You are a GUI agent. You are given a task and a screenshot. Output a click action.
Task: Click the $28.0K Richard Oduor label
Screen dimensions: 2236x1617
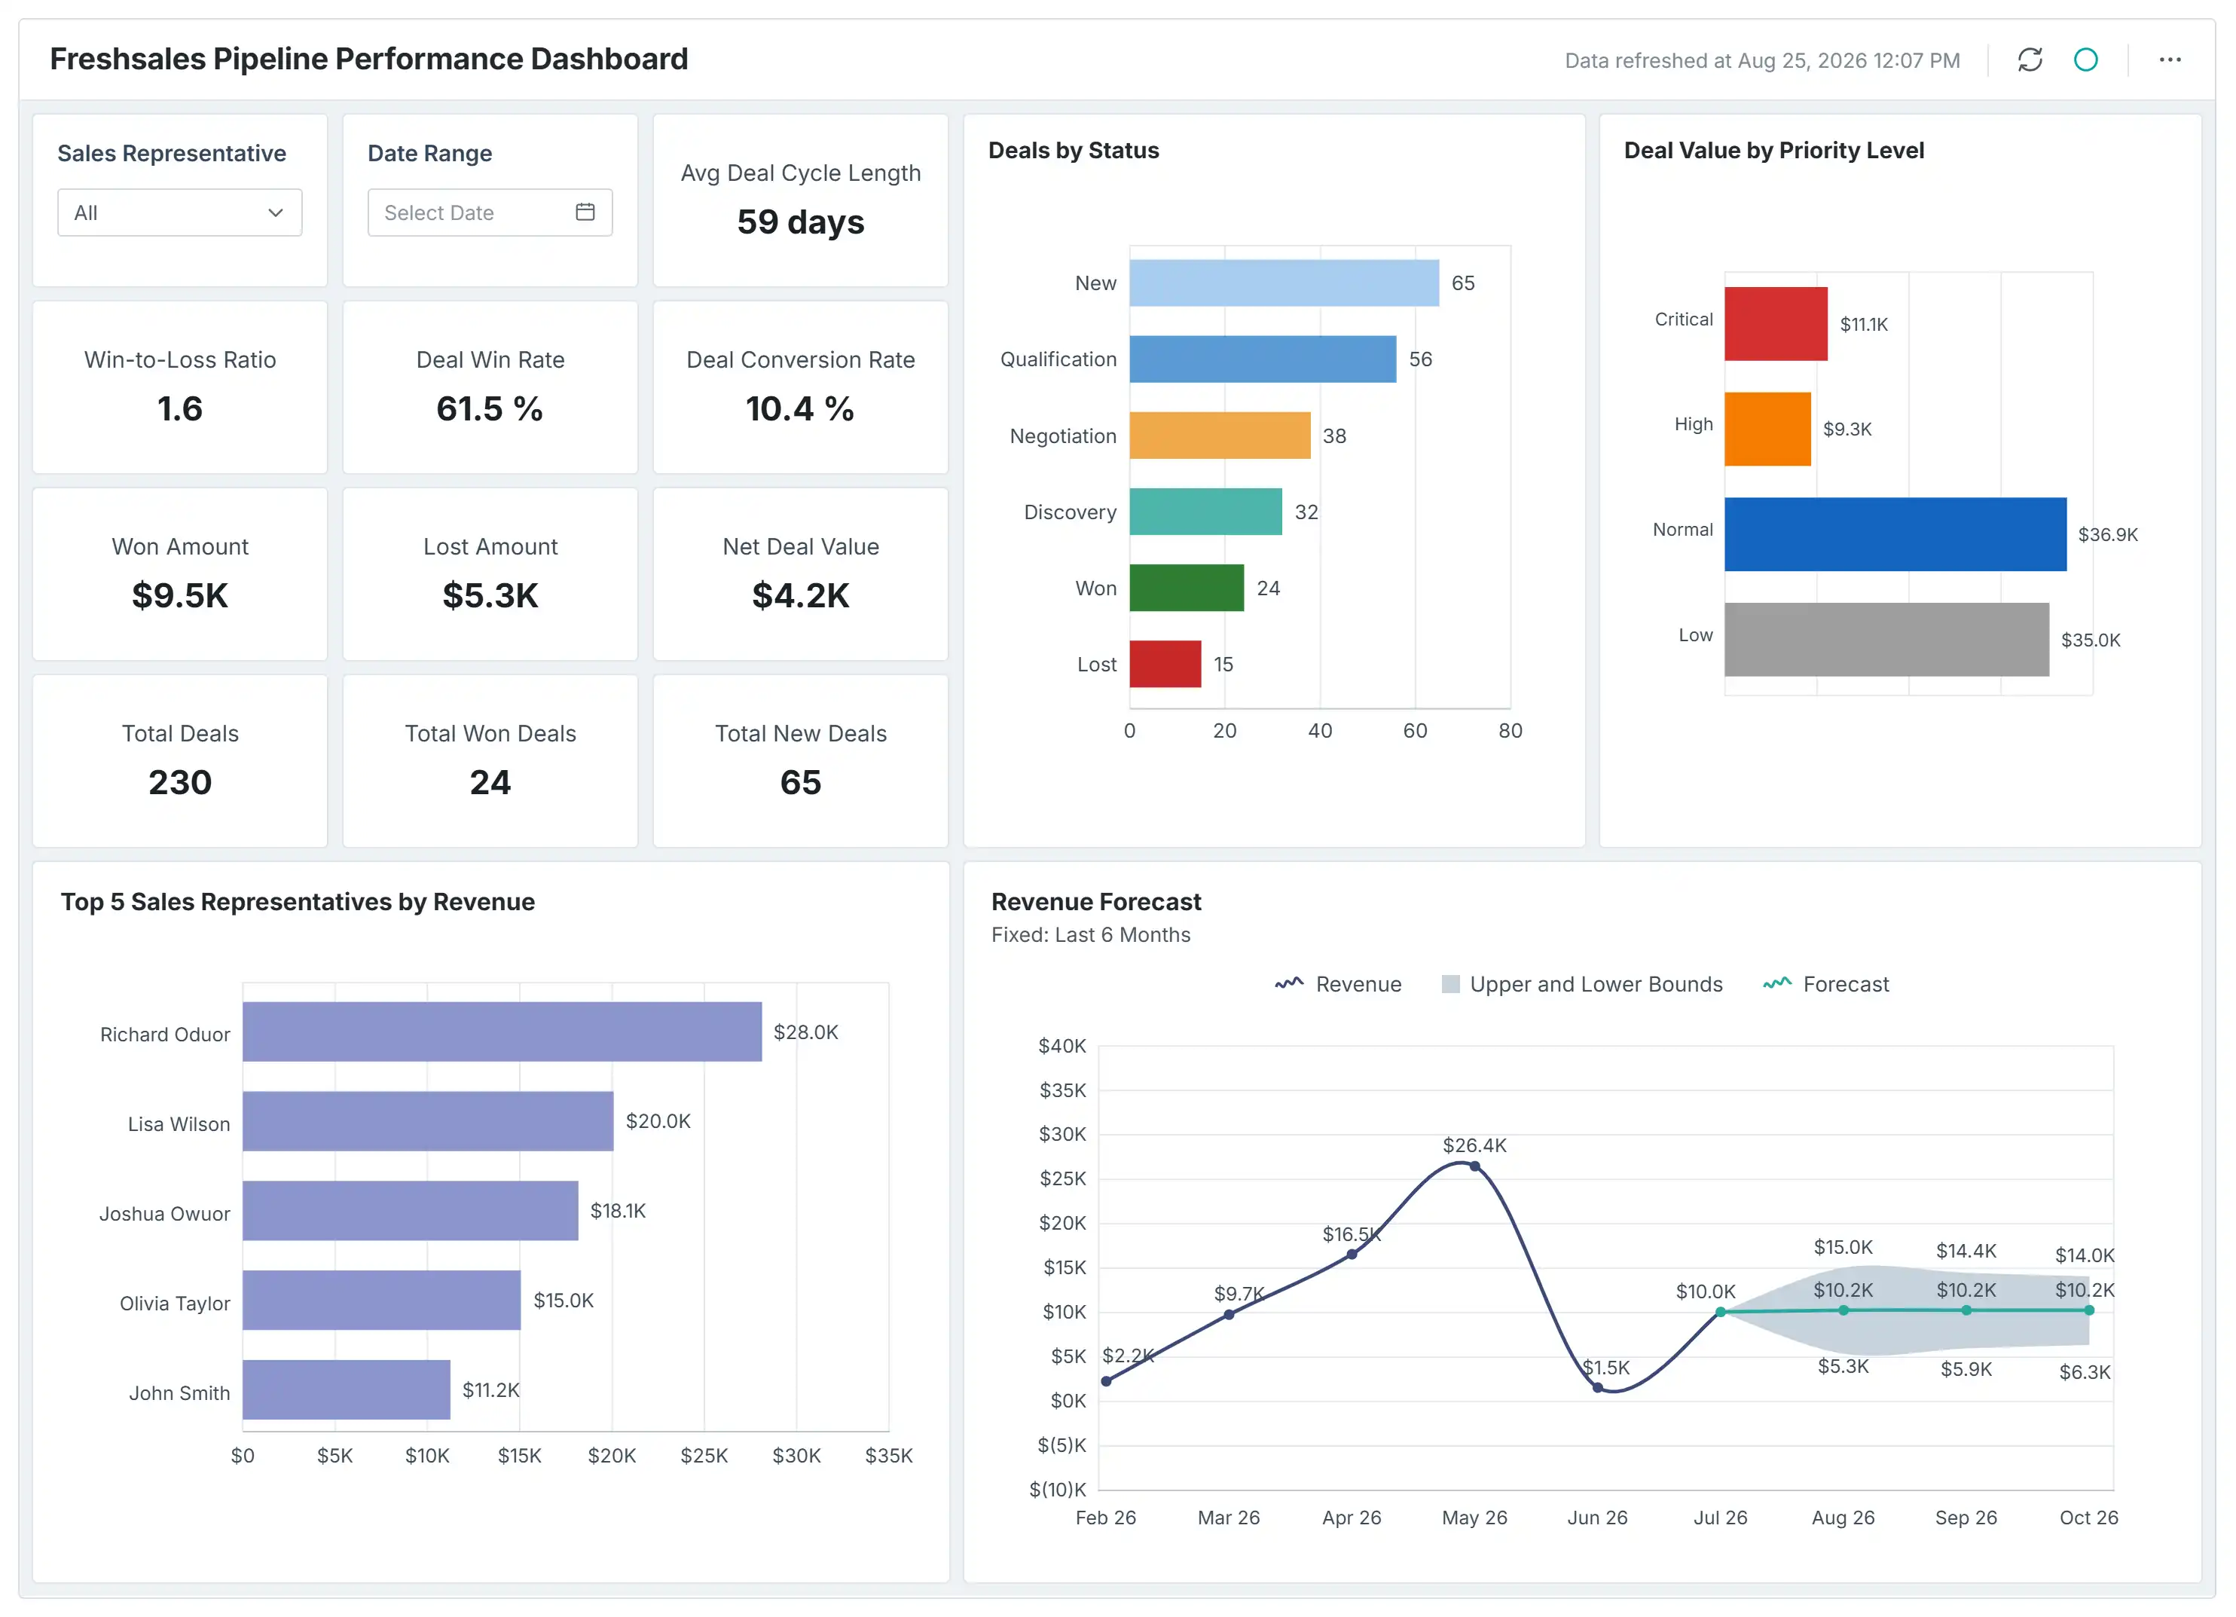coord(805,1032)
